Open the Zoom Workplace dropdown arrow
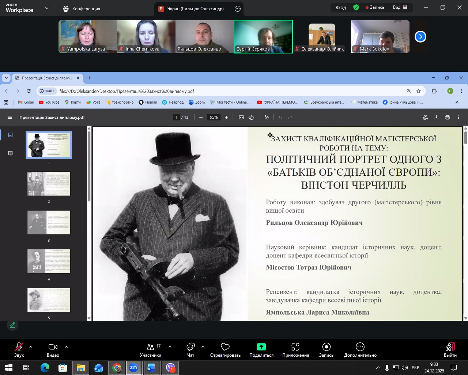The image size is (468, 375). pyautogui.click(x=47, y=8)
